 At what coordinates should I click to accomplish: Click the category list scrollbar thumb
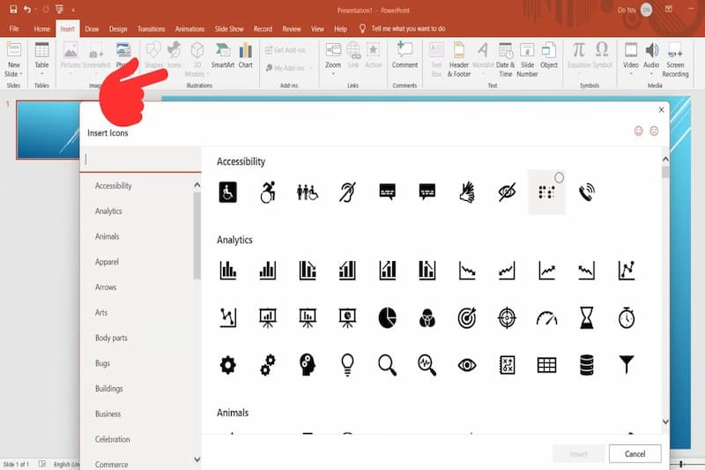click(x=197, y=235)
